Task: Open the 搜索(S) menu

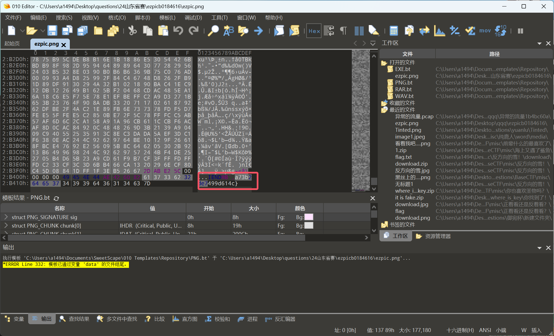Action: pyautogui.click(x=64, y=18)
